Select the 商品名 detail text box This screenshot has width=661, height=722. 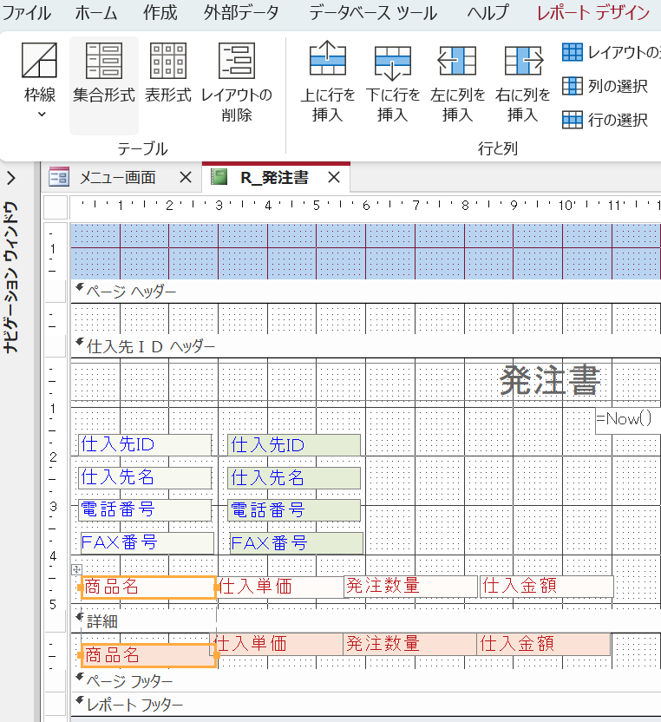[148, 655]
